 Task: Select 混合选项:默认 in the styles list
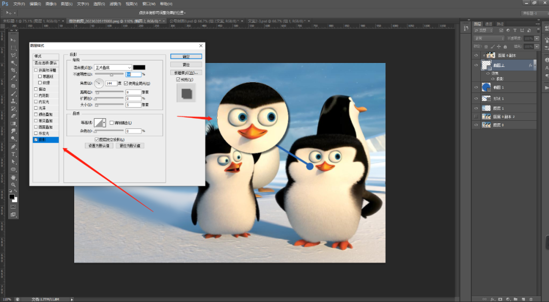coord(46,63)
